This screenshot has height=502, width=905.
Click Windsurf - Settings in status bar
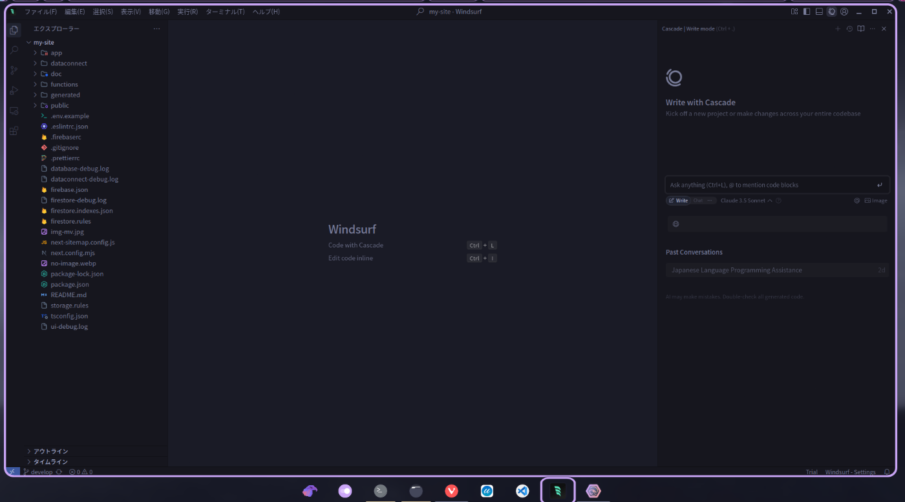coord(850,472)
